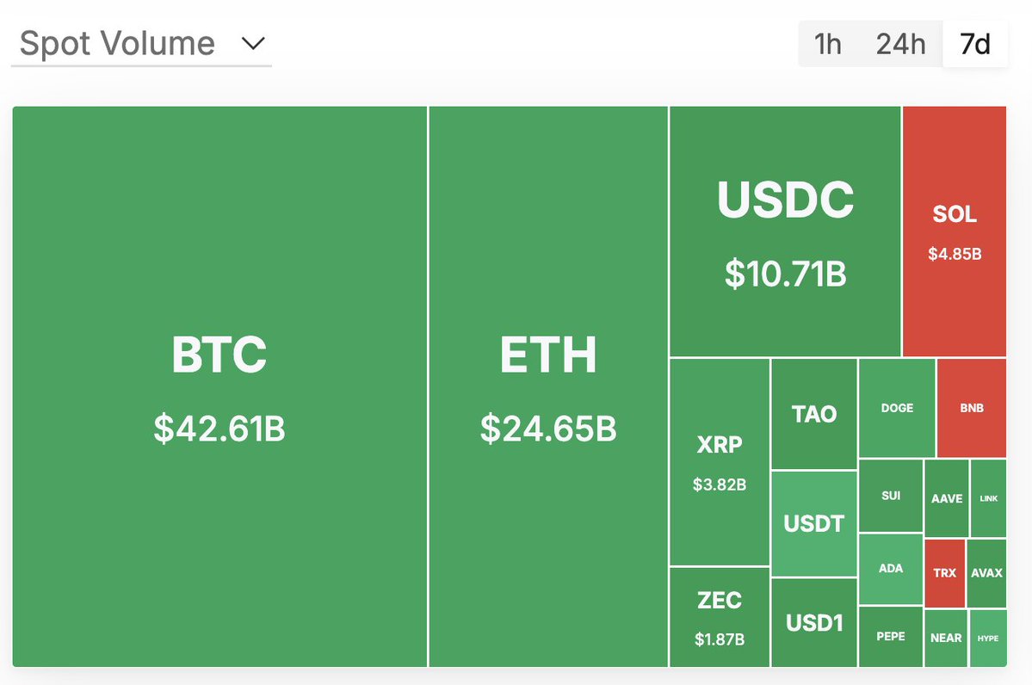Choose the 7d timeframe option
The height and width of the screenshot is (685, 1032).
(975, 44)
